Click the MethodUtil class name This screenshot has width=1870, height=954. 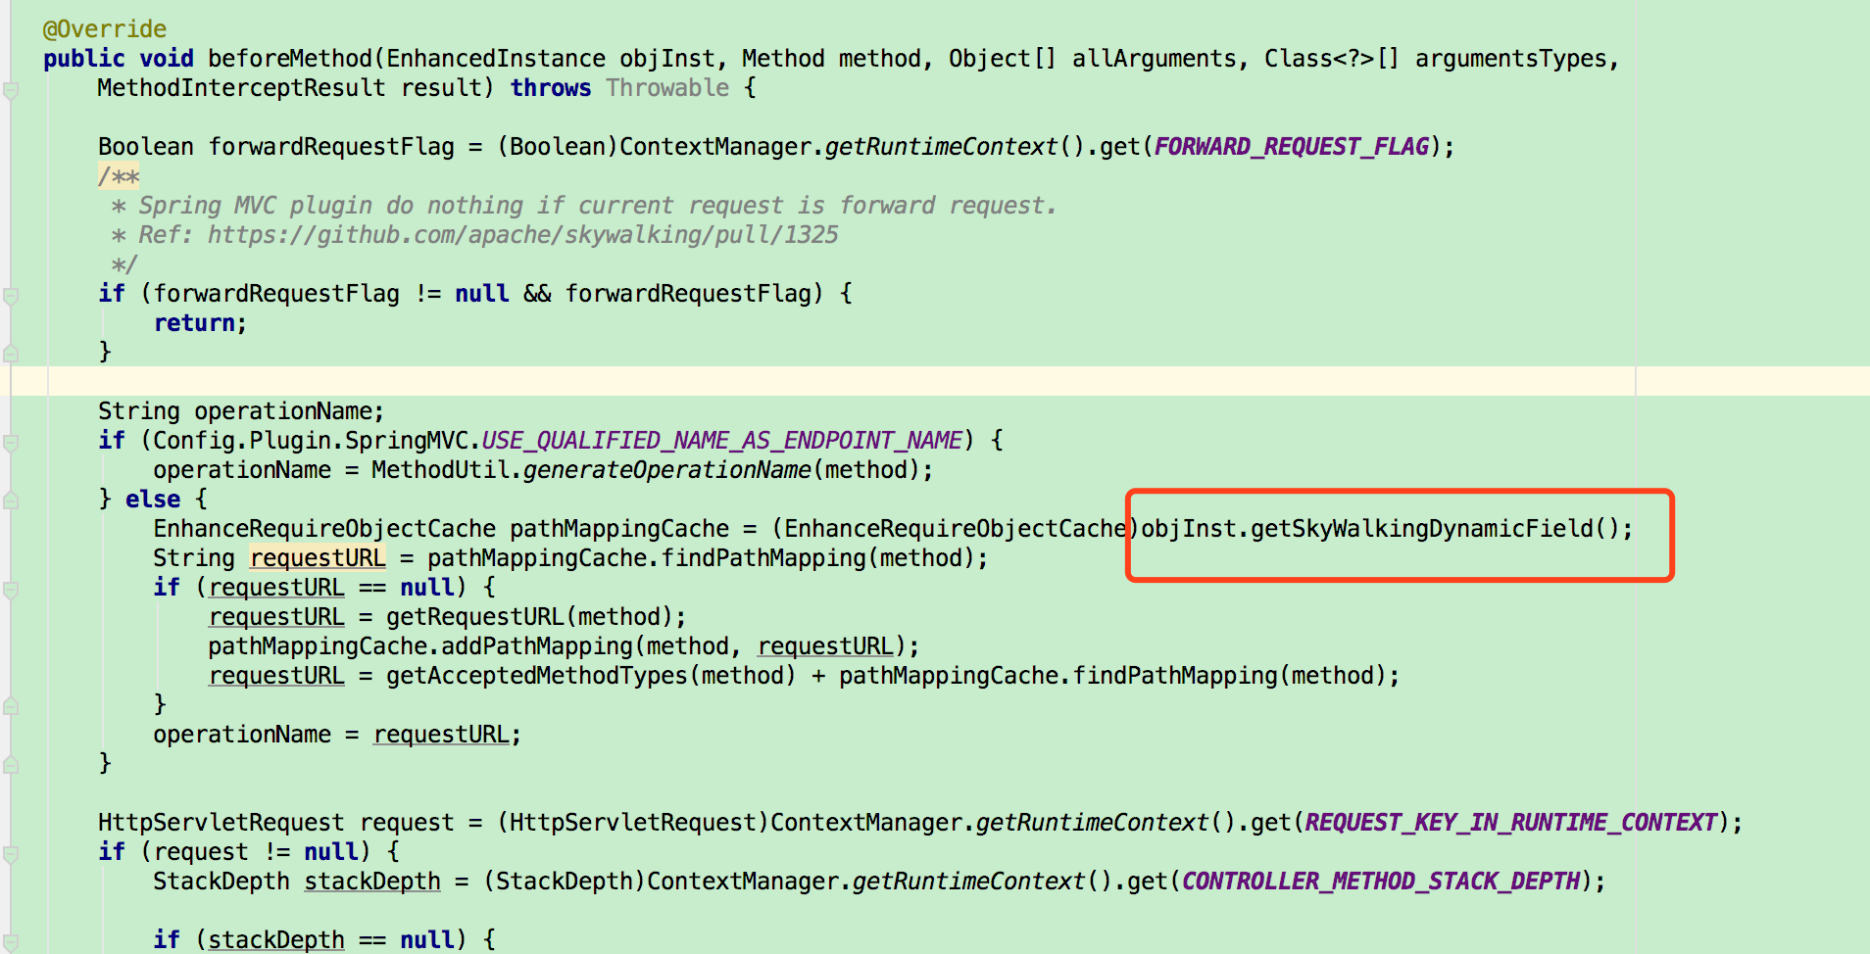[441, 470]
